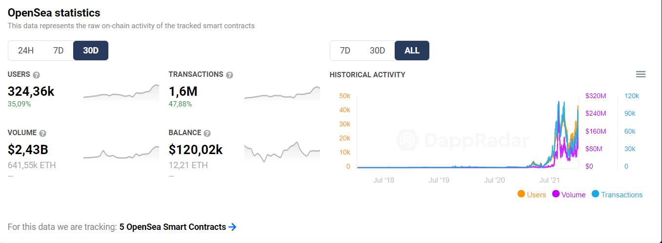Select the 7D statistics period
Image resolution: width=662 pixels, height=243 pixels.
58,51
